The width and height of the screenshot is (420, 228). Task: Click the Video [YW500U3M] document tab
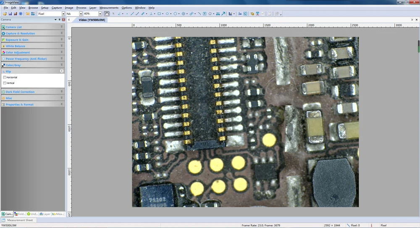[x=90, y=20]
